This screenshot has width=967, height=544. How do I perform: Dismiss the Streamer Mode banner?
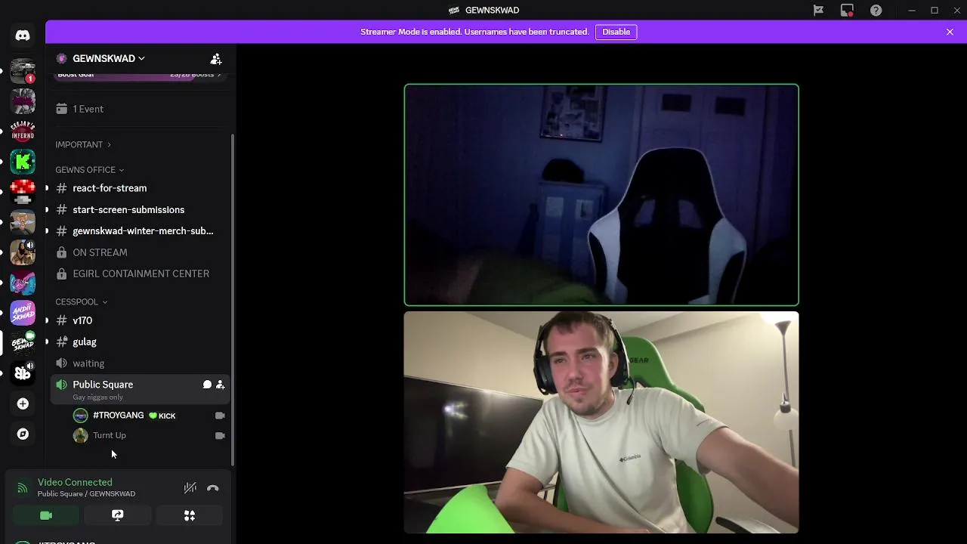click(950, 32)
